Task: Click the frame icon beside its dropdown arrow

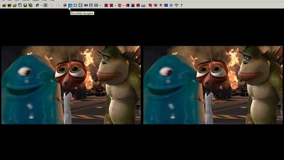Action: pos(96,5)
